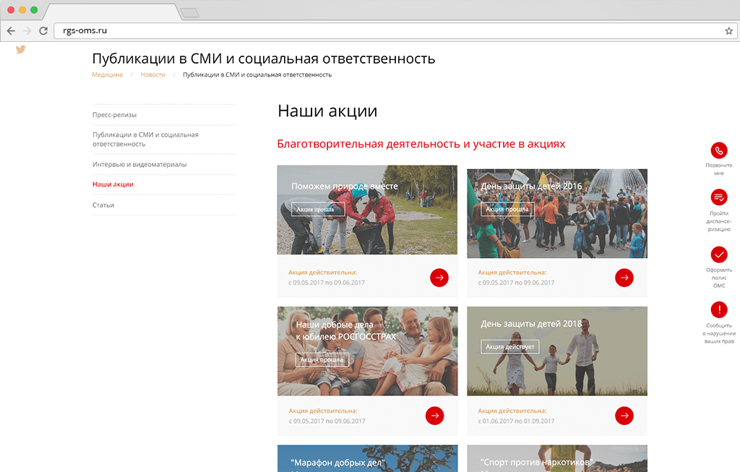Click the 'Наши акции' page heading
The image size is (740, 472).
pos(327,111)
